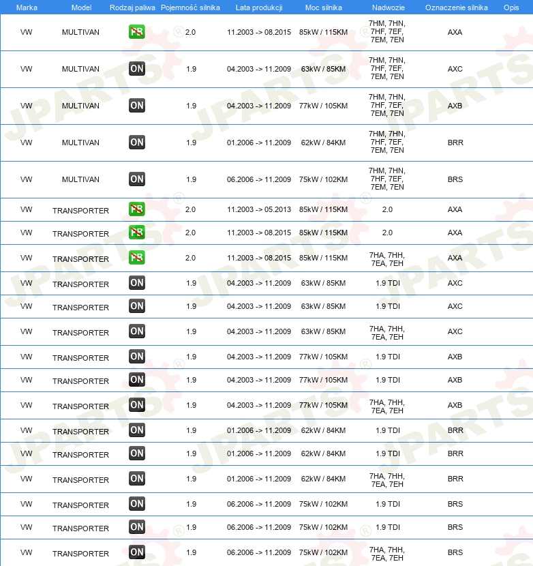Click the BRR engine code in the Multivan row

point(455,143)
